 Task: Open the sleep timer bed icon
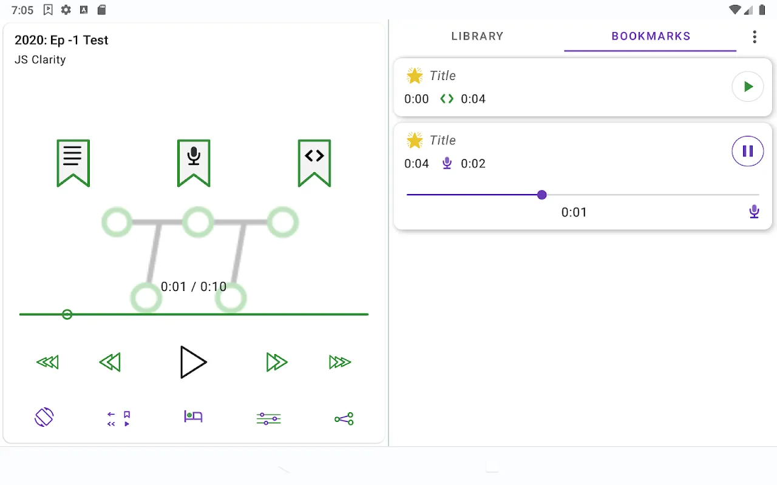coord(193,417)
